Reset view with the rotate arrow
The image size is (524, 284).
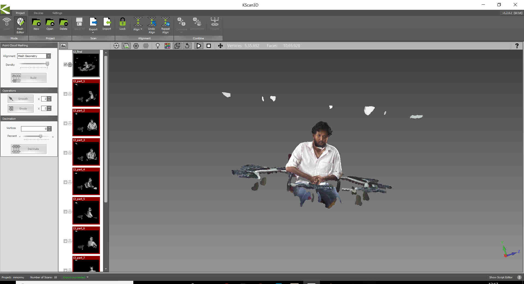pos(187,46)
